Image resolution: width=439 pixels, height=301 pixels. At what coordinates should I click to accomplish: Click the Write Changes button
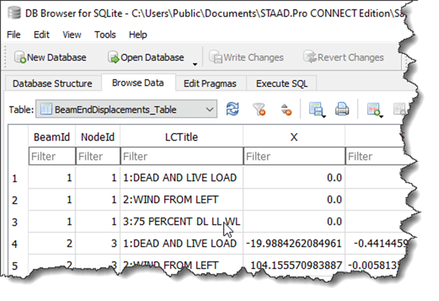(x=246, y=57)
